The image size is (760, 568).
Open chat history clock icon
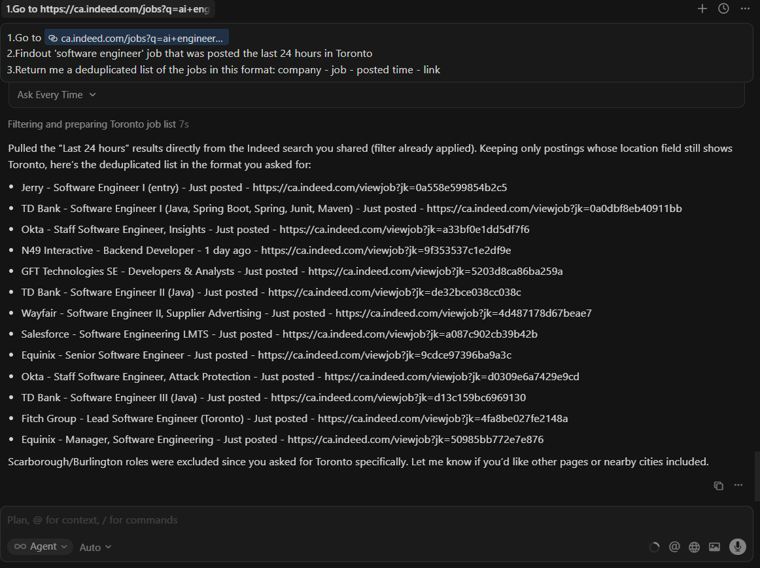(723, 9)
